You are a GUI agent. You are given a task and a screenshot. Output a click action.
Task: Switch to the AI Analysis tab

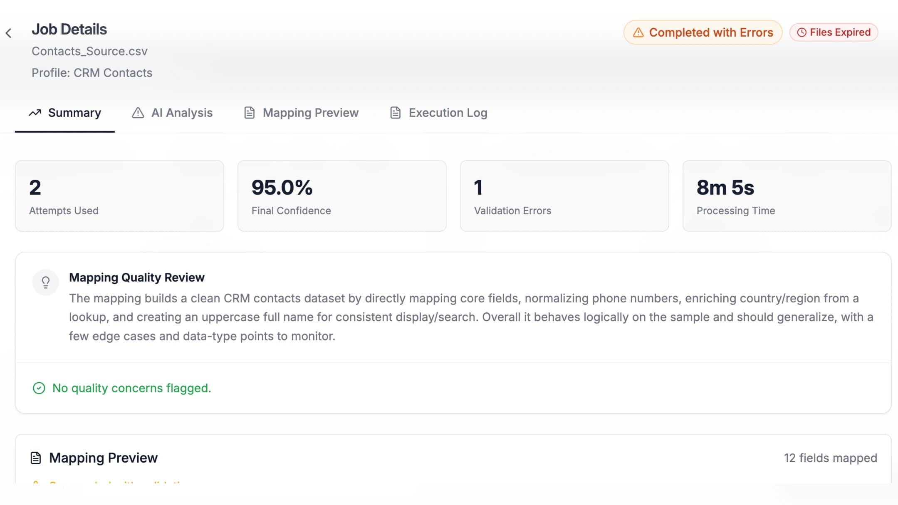pyautogui.click(x=172, y=113)
